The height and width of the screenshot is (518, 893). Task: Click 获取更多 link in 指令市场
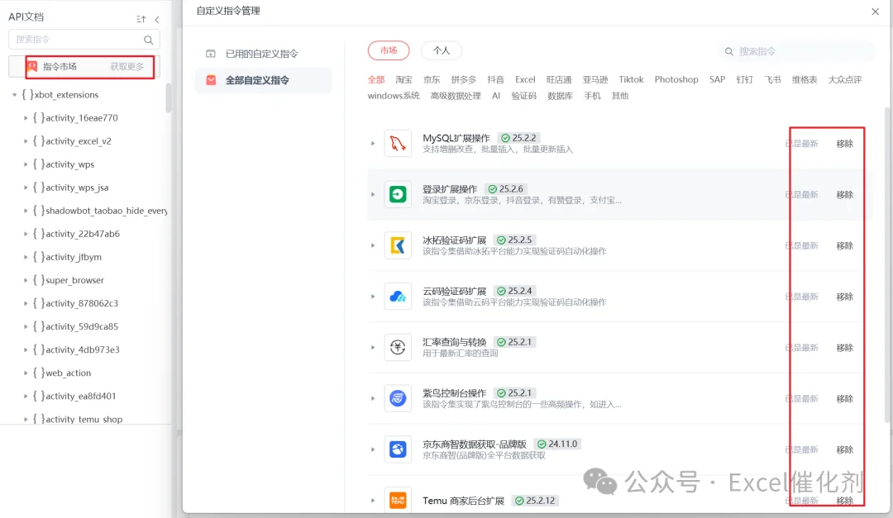[127, 67]
